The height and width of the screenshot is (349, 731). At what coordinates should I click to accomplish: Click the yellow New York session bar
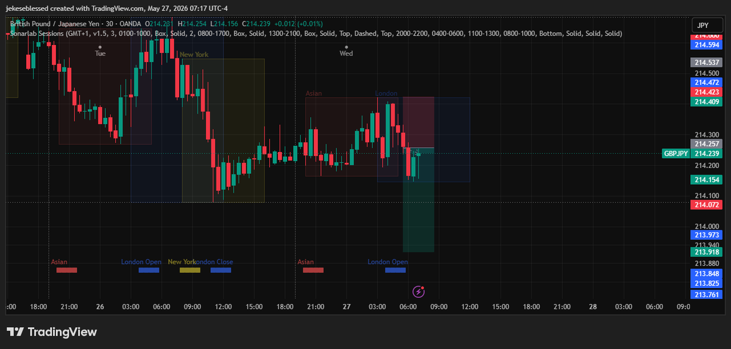(x=190, y=270)
